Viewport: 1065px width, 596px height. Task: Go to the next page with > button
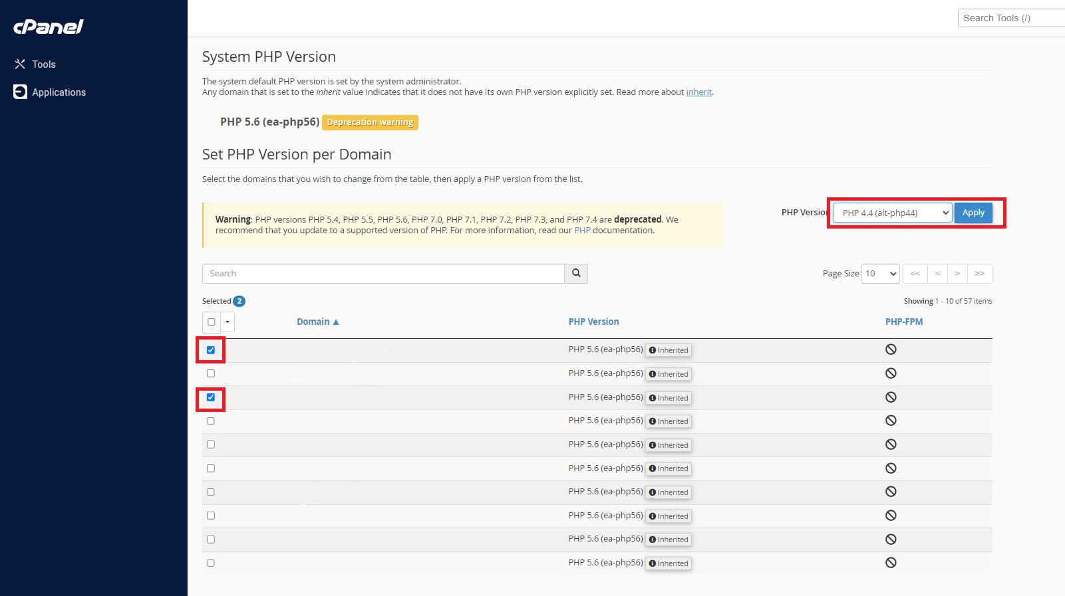(x=957, y=274)
